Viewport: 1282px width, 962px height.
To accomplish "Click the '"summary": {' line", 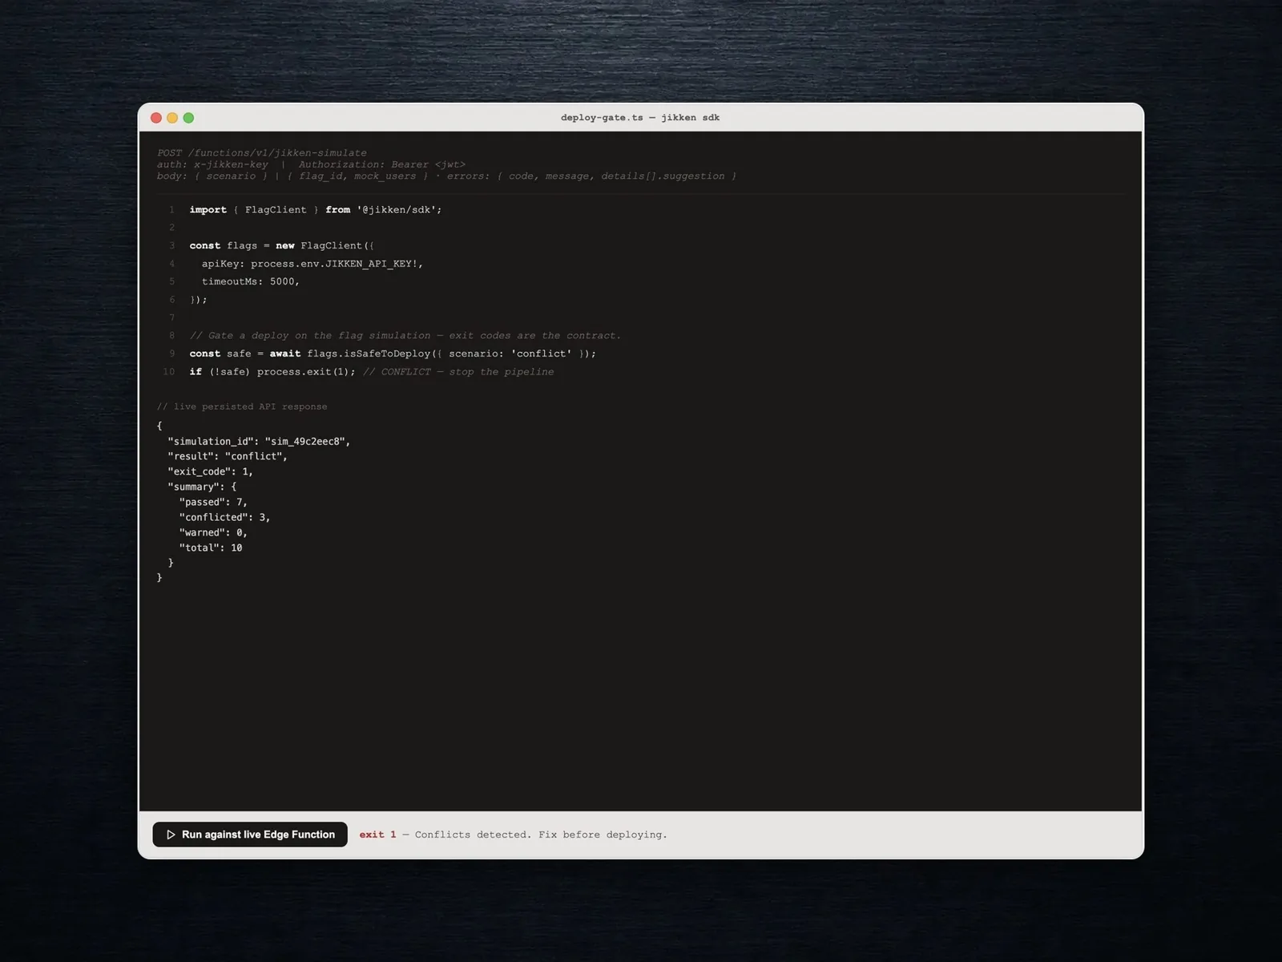I will pyautogui.click(x=202, y=487).
